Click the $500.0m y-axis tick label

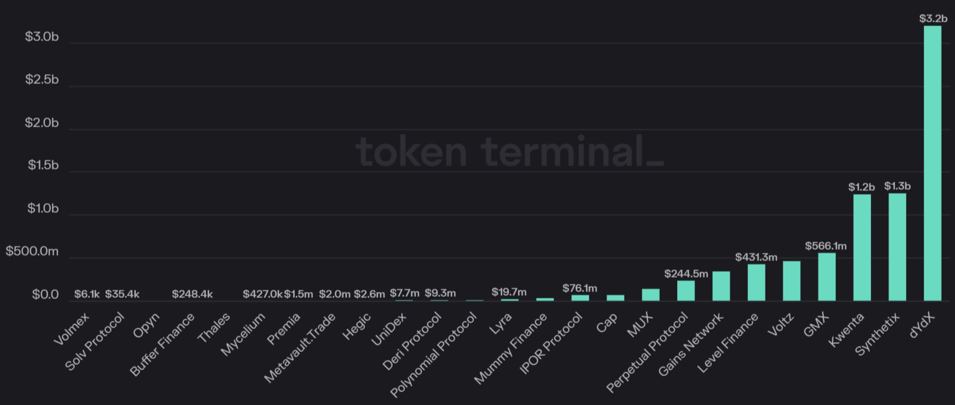click(x=32, y=251)
